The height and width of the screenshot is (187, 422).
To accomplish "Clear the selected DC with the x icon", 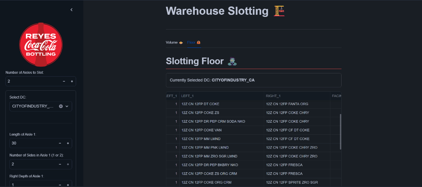I will pyautogui.click(x=61, y=106).
